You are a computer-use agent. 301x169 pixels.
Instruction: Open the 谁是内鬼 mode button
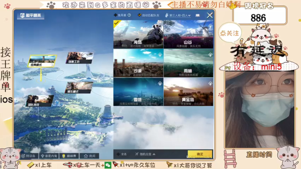[49, 156]
